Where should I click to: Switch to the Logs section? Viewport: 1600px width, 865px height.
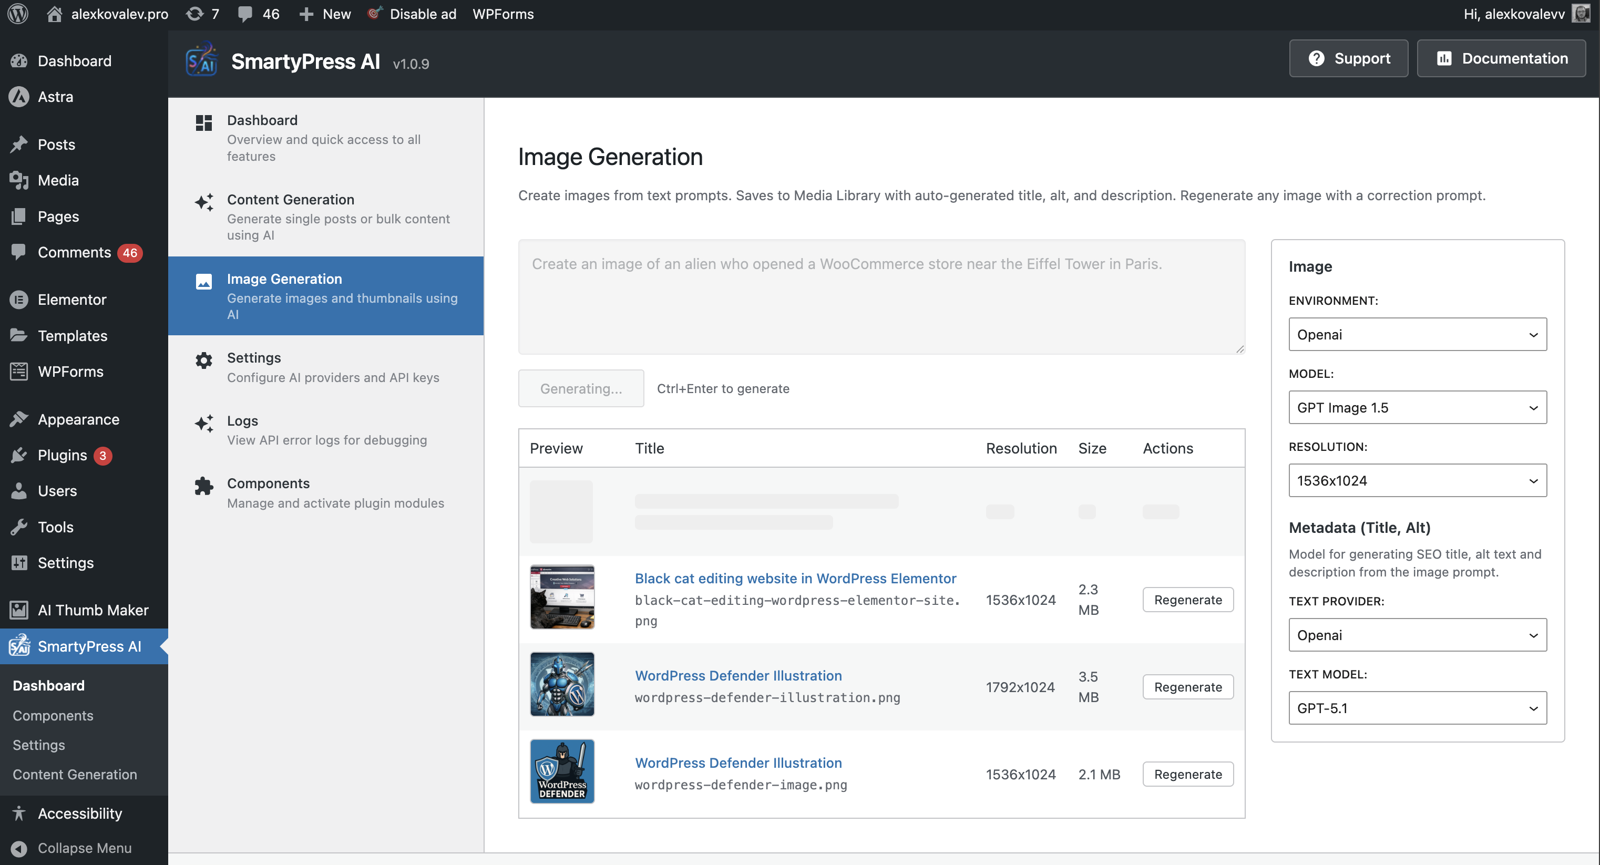[x=242, y=421]
